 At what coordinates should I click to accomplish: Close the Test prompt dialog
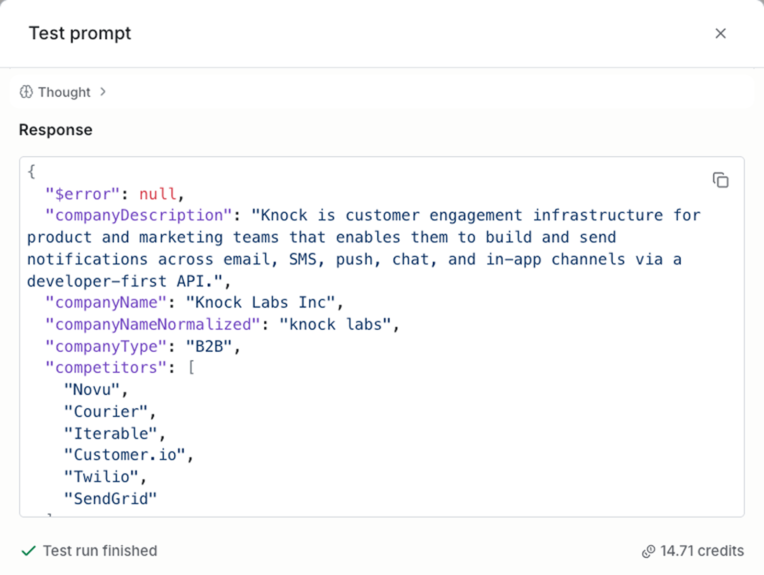point(720,34)
